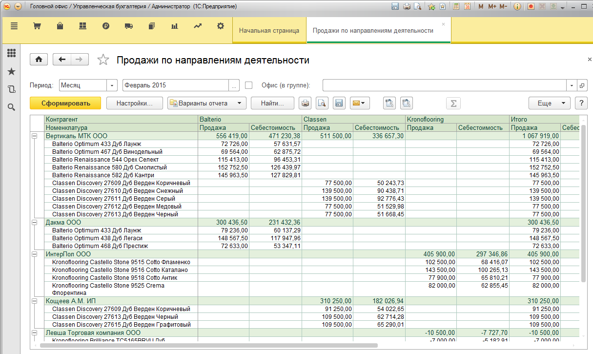Viewport: 593px width, 354px height.
Task: Open the ruble money section icon
Action: (x=106, y=26)
